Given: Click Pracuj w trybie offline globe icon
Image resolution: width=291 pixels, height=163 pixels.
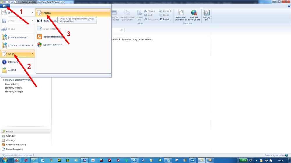Looking at the screenshot, I should 194,13.
